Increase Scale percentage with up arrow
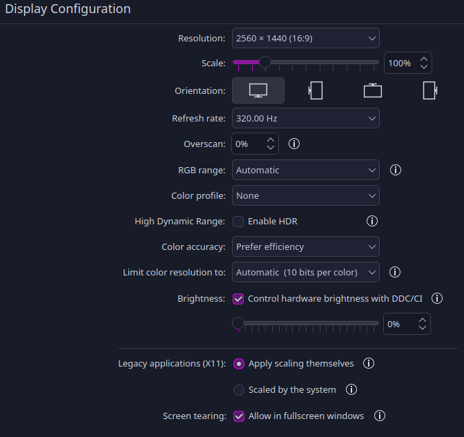The width and height of the screenshot is (464, 437). coord(424,59)
